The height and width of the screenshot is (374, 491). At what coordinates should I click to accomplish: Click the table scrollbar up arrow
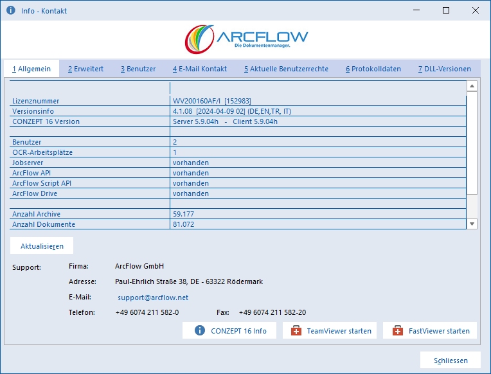click(x=472, y=86)
